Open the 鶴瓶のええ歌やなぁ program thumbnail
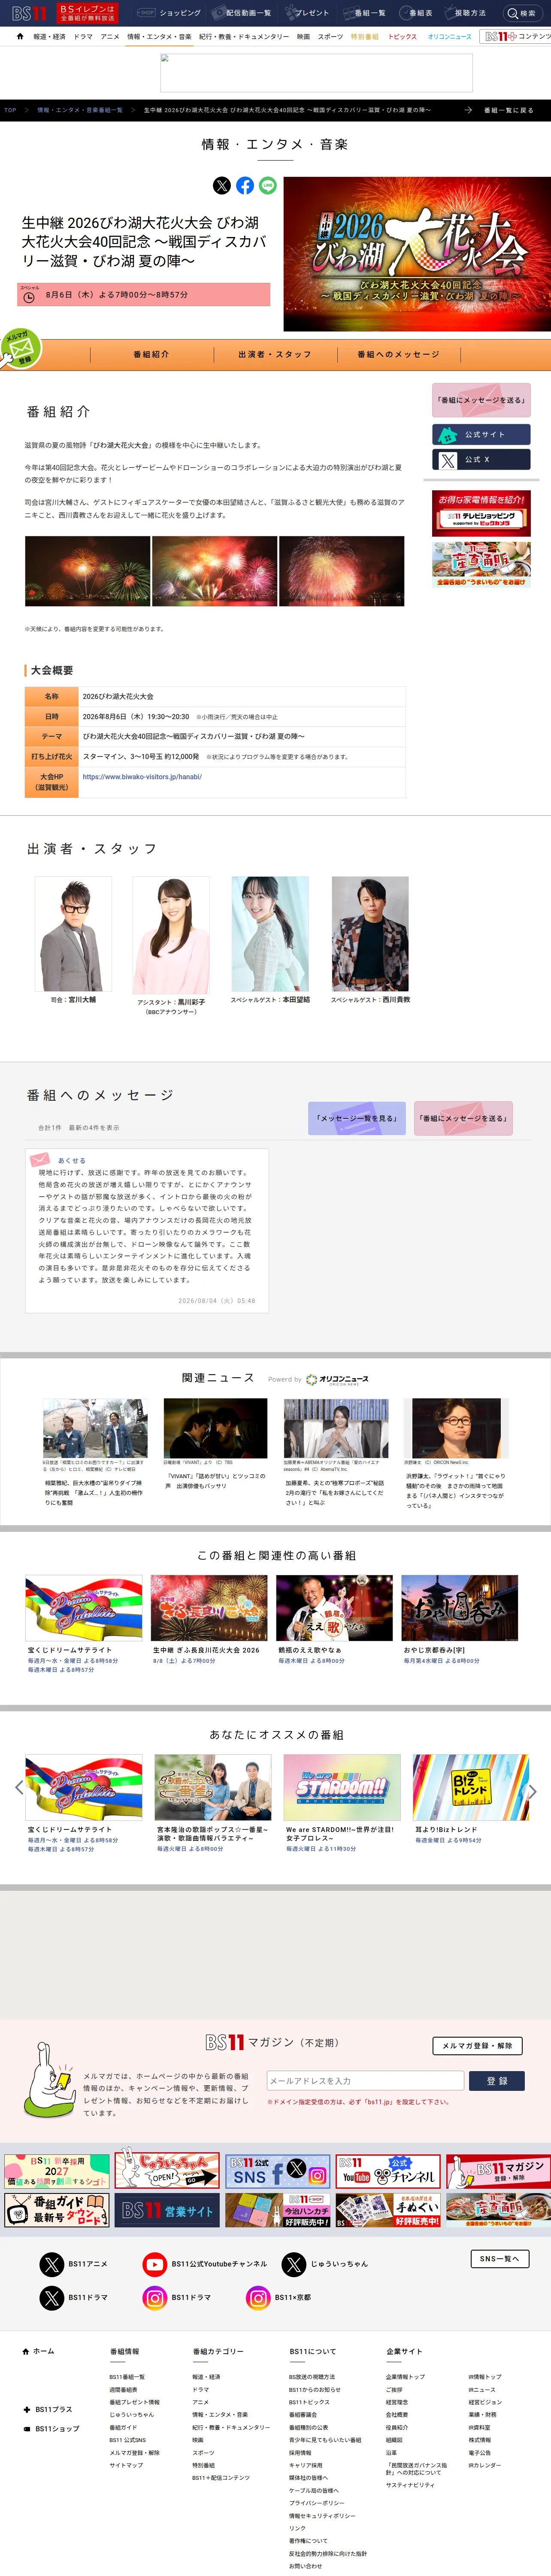This screenshot has height=2576, width=551. [334, 1607]
